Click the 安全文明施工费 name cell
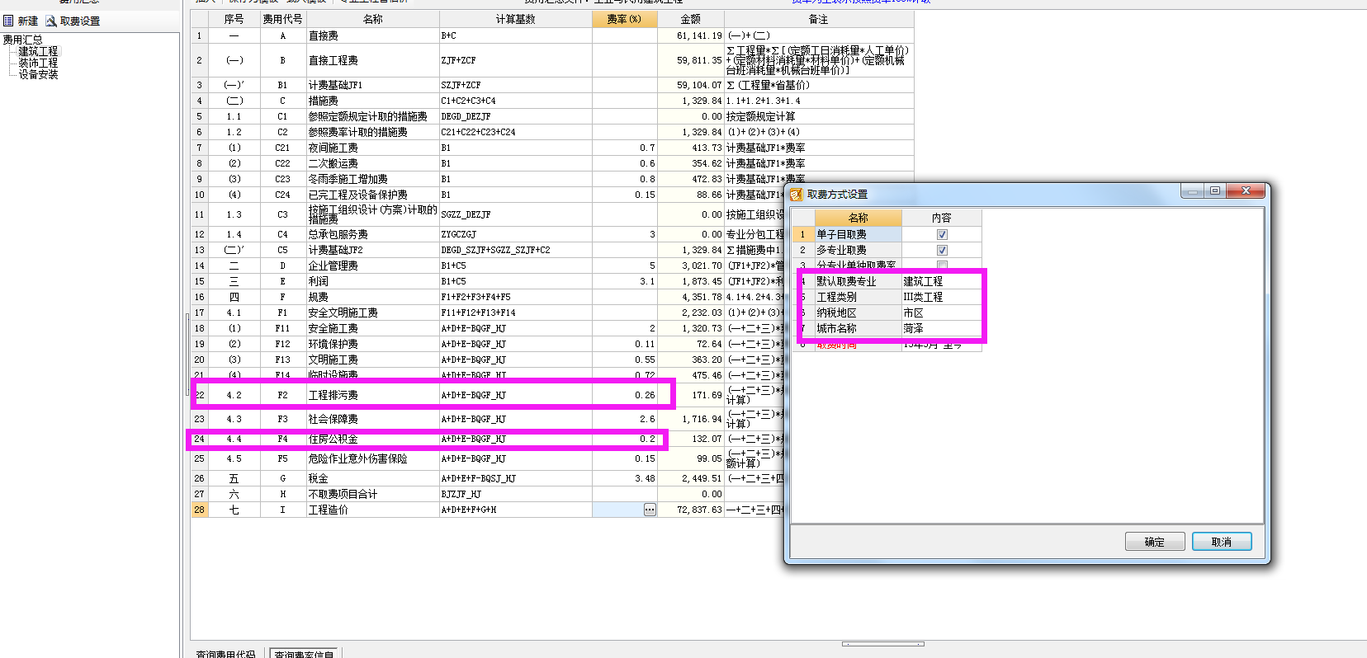1367x658 pixels. 372,313
